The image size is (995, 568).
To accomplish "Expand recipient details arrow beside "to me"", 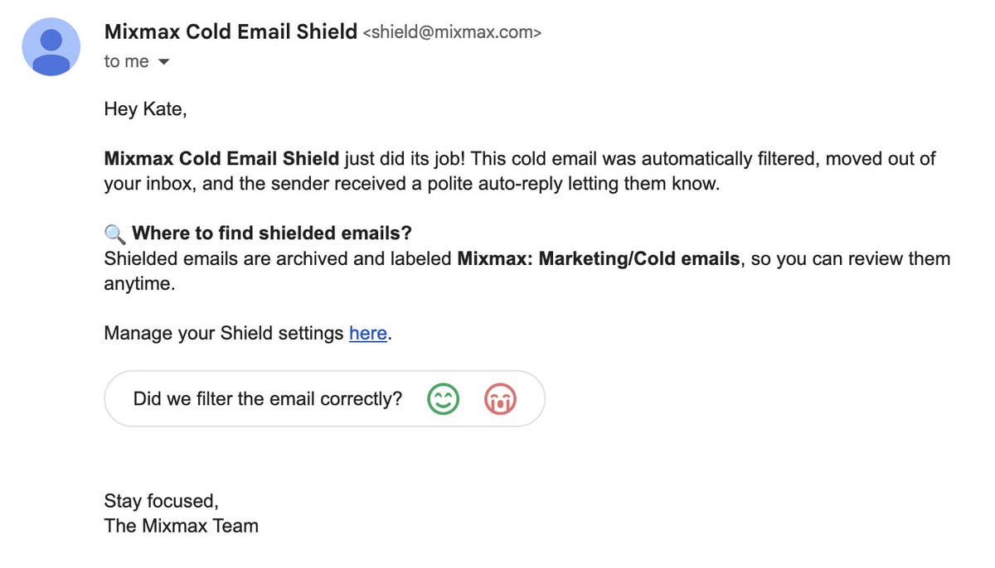I will click(163, 62).
